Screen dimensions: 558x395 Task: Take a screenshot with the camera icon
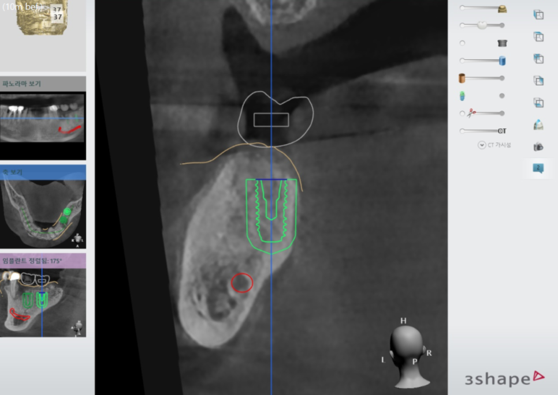pos(538,146)
